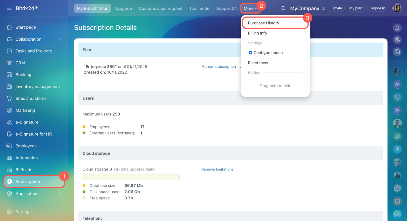Open Booking from the sidebar

pyautogui.click(x=23, y=75)
